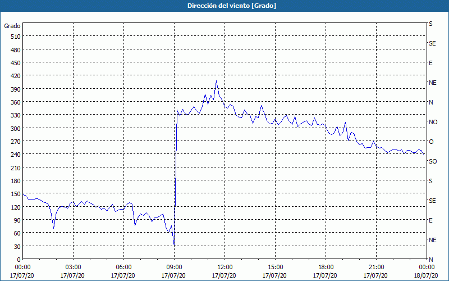Click the lower 'SE' compass label near 135 degrees
449x281 pixels.
pos(432,201)
